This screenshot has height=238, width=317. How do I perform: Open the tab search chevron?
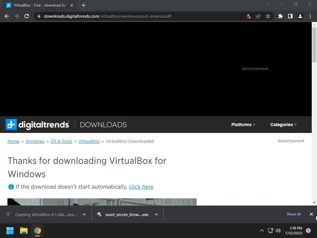pos(267,4)
